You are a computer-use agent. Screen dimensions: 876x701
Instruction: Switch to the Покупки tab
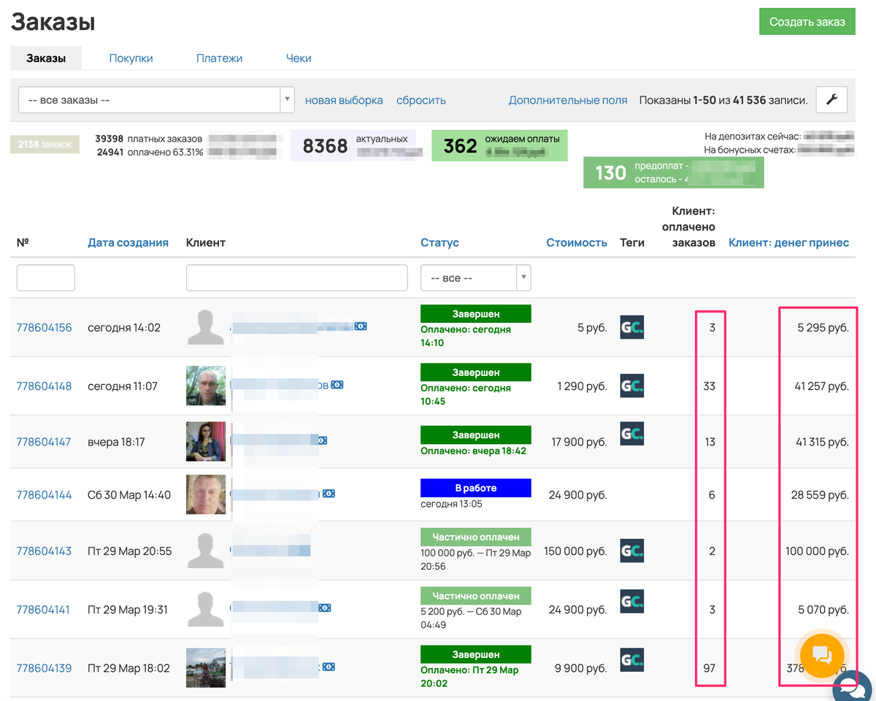(x=131, y=58)
